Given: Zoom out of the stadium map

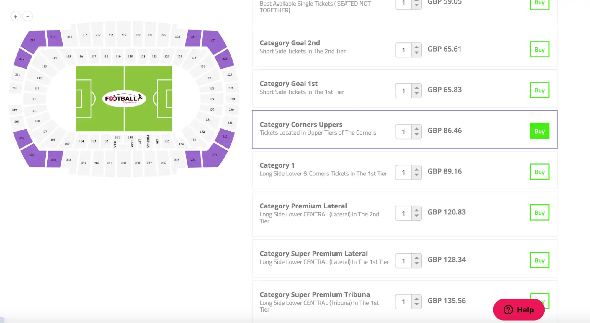Looking at the screenshot, I should pyautogui.click(x=27, y=16).
